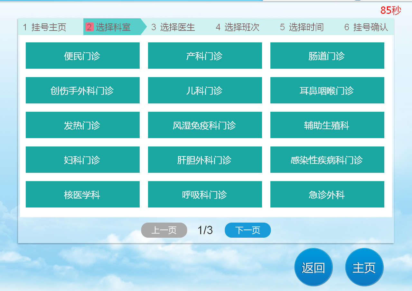Select 耳鼻咽喉门诊 department
The width and height of the screenshot is (412, 291).
(327, 90)
